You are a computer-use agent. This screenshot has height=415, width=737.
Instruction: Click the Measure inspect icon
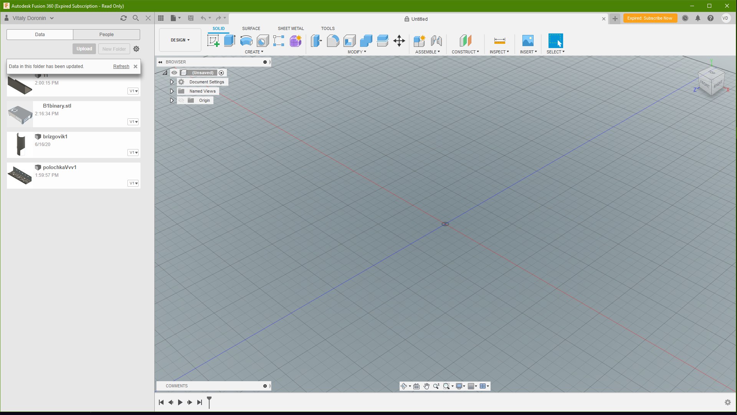pos(499,40)
